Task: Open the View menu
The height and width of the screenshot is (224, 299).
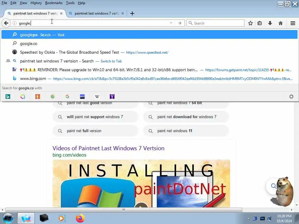Action: (23, 3)
